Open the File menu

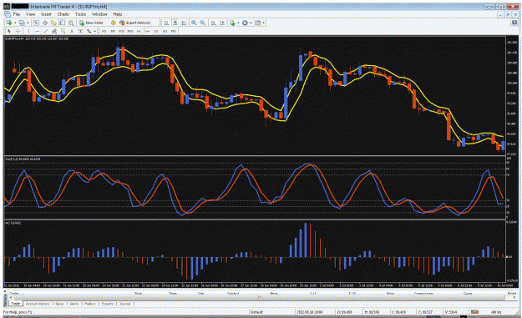17,14
